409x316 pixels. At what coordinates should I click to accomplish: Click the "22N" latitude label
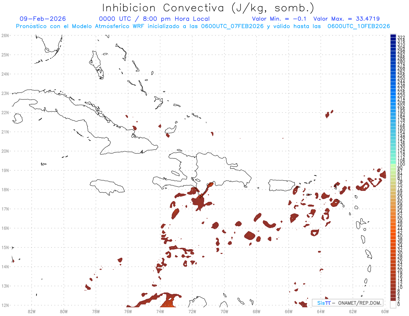pyautogui.click(x=5, y=112)
